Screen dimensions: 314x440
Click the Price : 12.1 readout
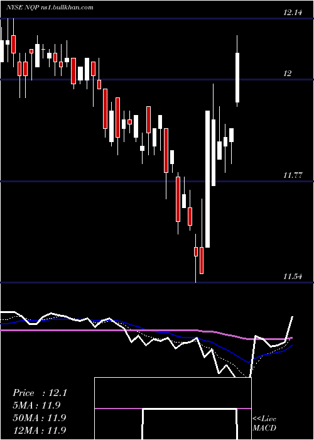pos(40,393)
